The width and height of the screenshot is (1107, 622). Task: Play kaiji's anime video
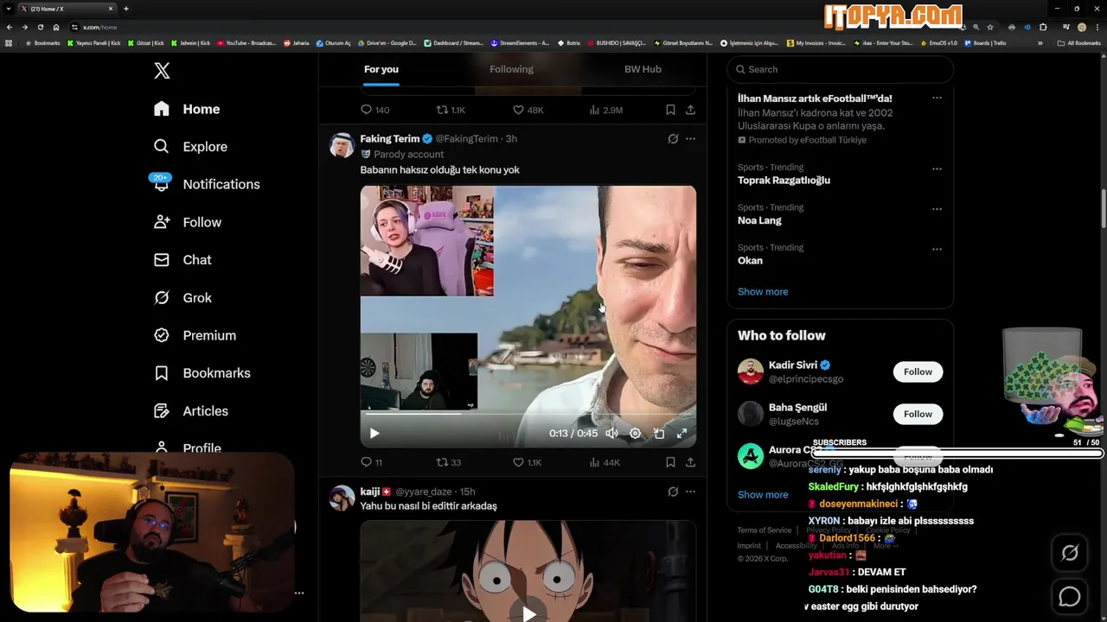(528, 613)
